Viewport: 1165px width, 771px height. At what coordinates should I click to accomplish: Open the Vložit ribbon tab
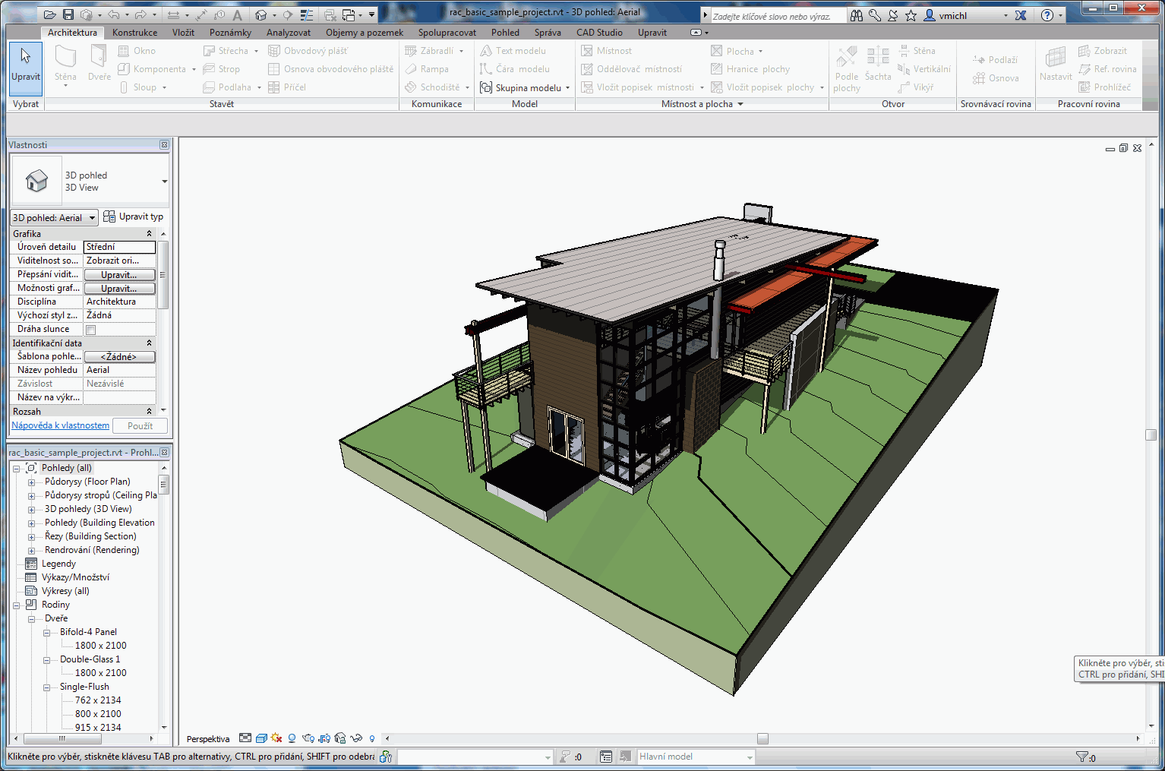click(x=183, y=33)
